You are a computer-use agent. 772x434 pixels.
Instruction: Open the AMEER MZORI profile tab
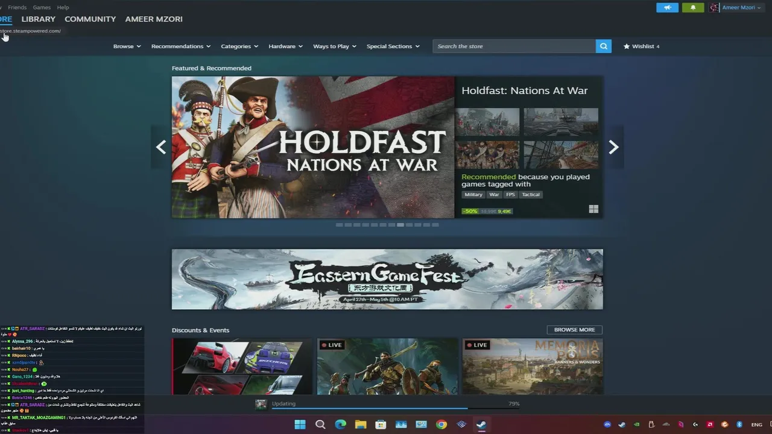pyautogui.click(x=154, y=19)
